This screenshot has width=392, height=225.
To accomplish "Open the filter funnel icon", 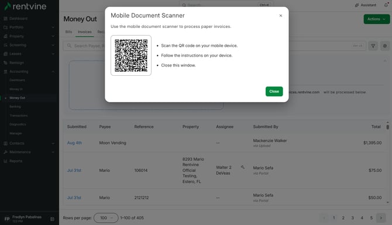I will (x=373, y=46).
